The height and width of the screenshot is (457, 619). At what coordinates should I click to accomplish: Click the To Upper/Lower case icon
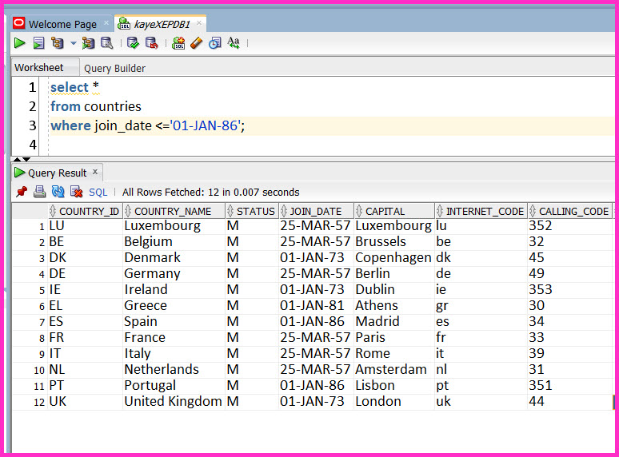[x=234, y=43]
